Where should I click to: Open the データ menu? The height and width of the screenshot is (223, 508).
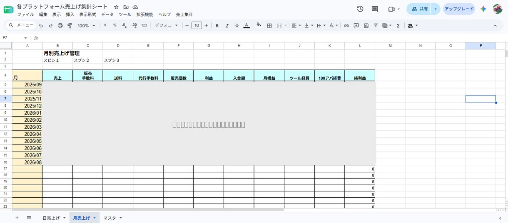(x=107, y=15)
